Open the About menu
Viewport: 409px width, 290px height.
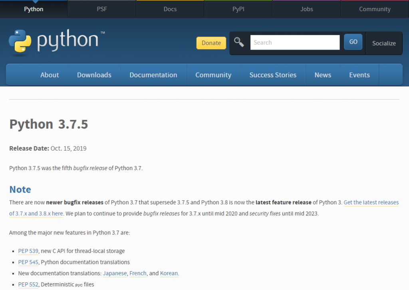50,75
